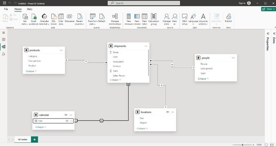The image size is (276, 147).
Task: Click Transform data button
Action: [x=93, y=19]
